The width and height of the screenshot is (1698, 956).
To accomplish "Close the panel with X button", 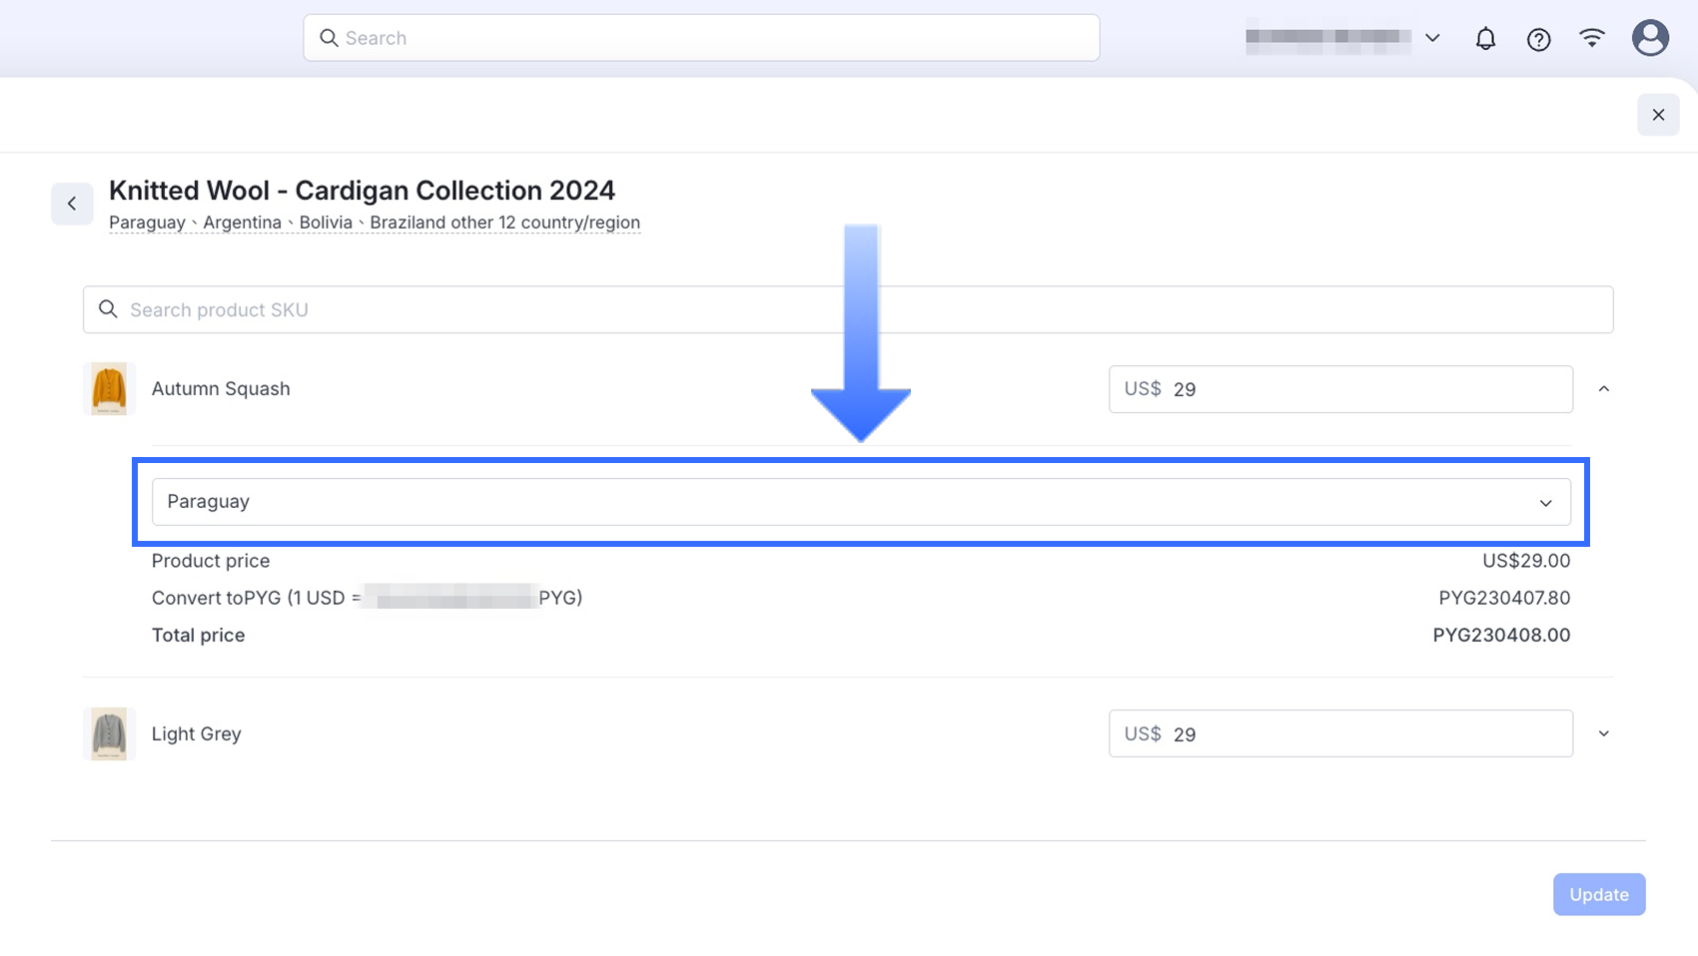I will pos(1658,115).
